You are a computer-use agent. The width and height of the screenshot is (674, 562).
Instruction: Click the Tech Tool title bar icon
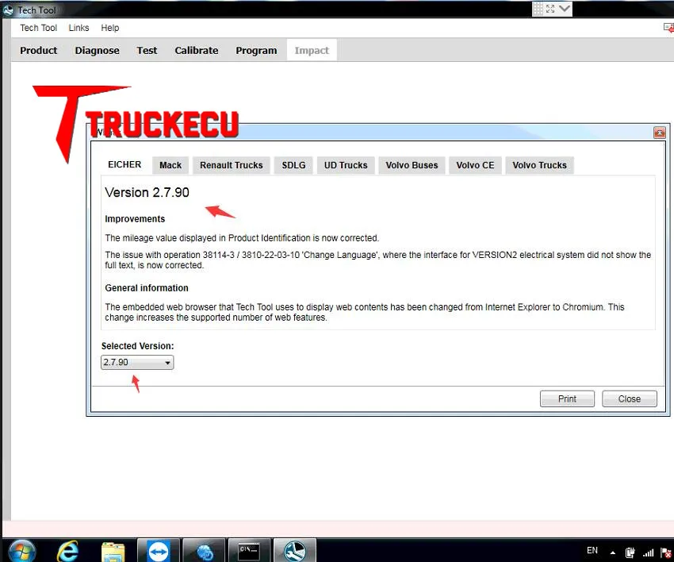pyautogui.click(x=8, y=10)
